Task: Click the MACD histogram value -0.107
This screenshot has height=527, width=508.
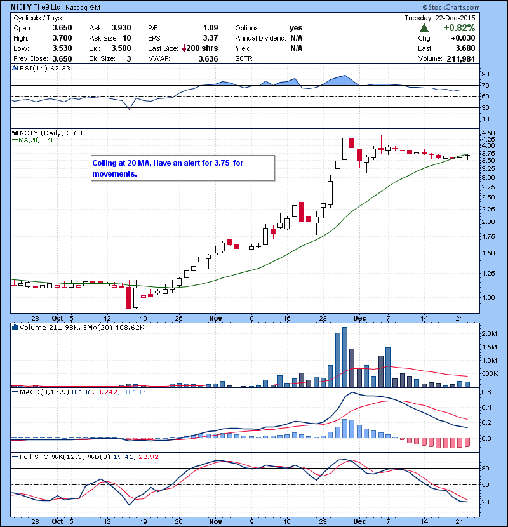Action: [134, 392]
